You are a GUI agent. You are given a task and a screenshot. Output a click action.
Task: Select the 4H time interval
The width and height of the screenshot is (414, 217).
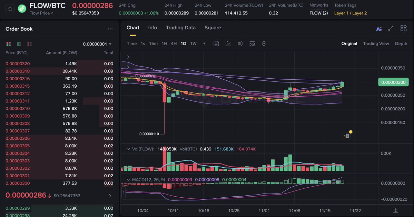pos(174,43)
